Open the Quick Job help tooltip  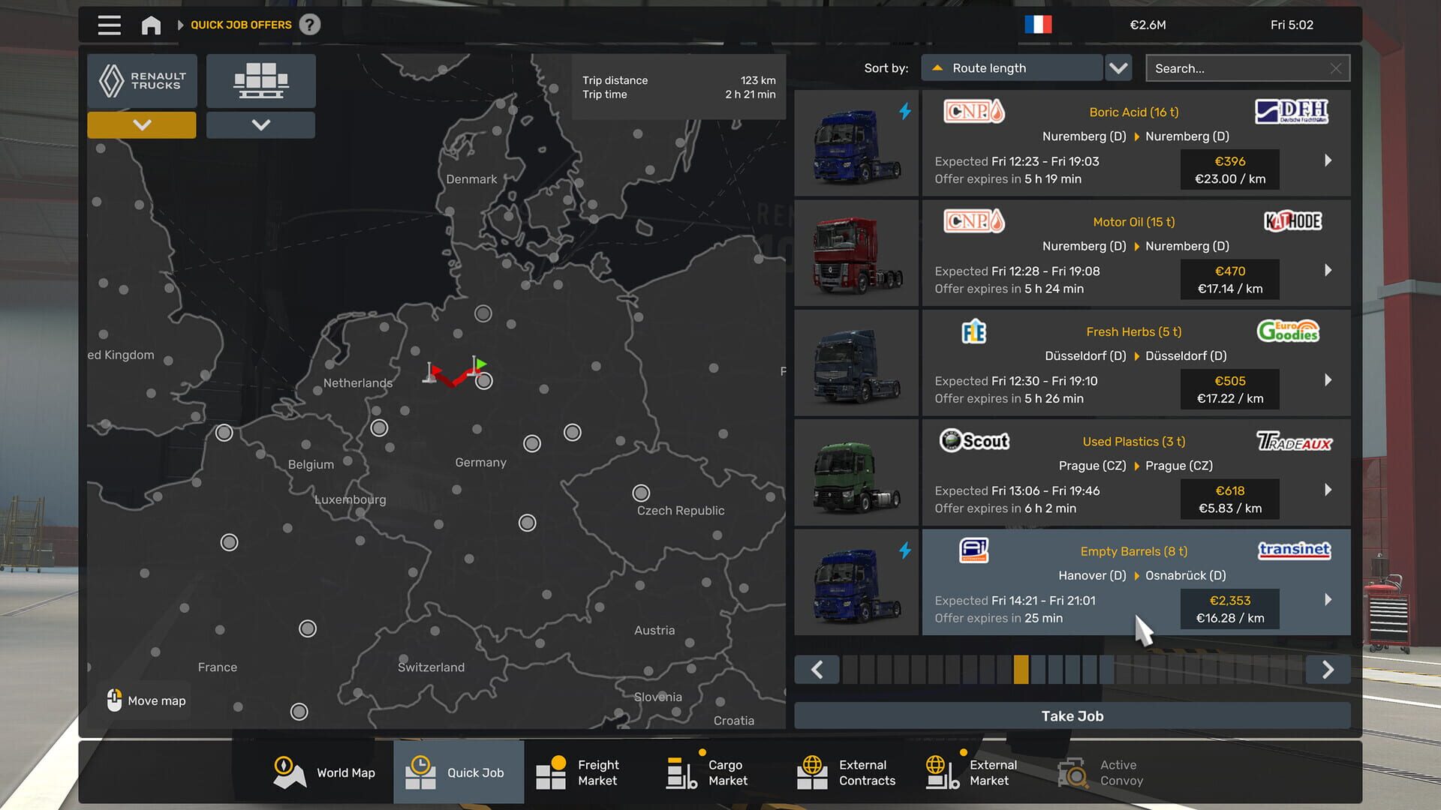click(x=310, y=25)
